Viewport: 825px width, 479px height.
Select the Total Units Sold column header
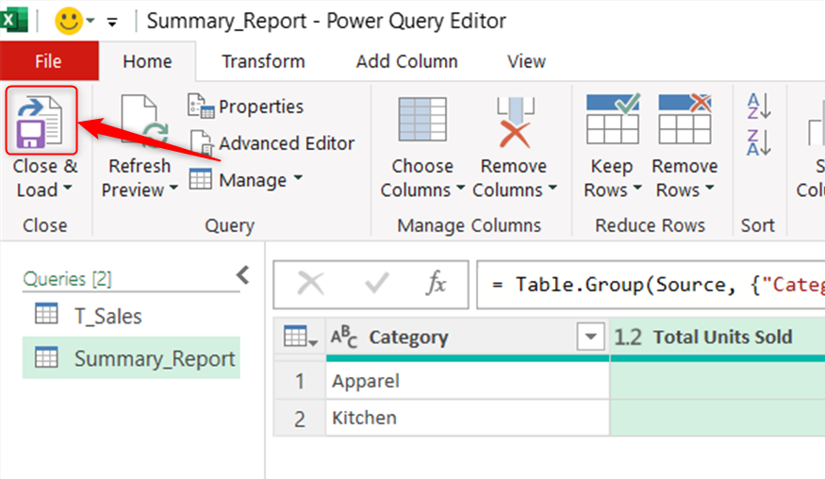tap(718, 337)
